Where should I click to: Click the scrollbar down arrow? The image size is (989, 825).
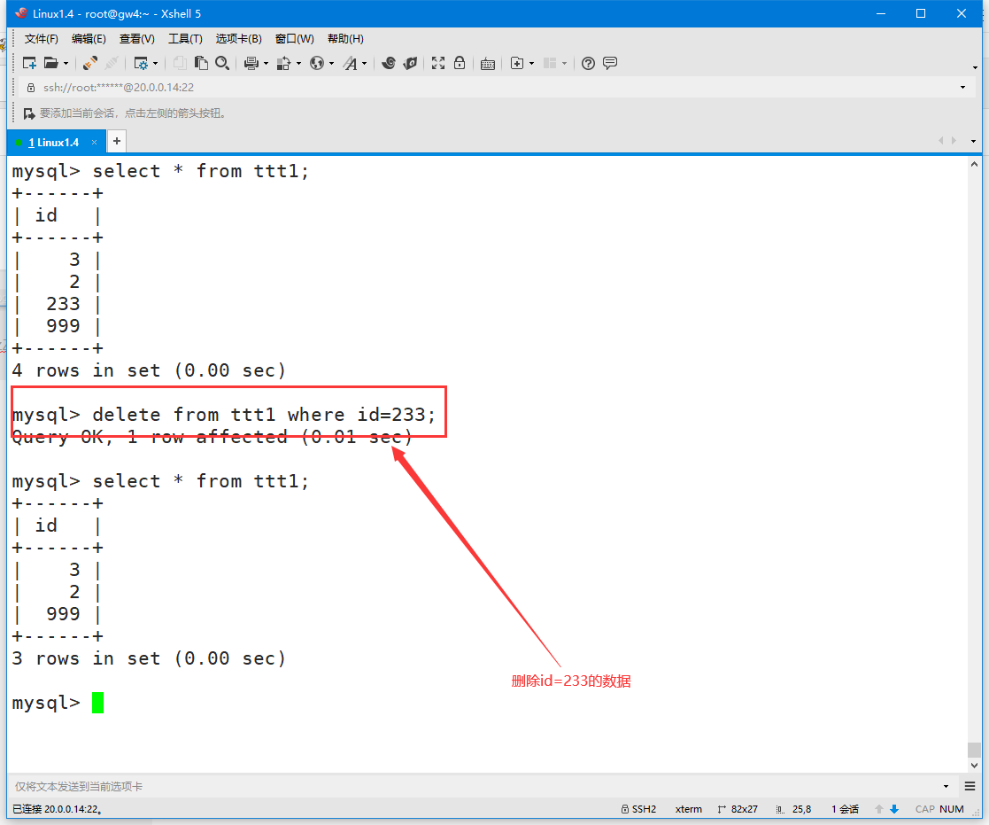coord(974,766)
